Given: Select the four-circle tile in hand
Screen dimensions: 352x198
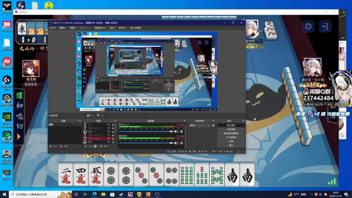Looking at the screenshot, I should coord(172,174).
